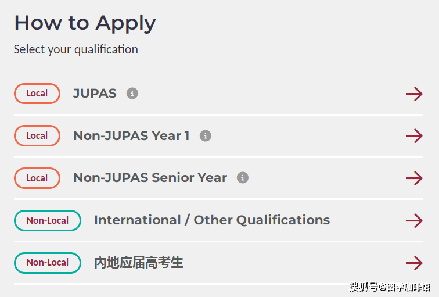
Task: Click the Local badge beside Non-JUPAS Year 1
Action: (37, 135)
